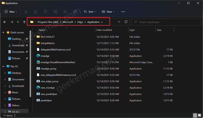This screenshot has width=203, height=118.
Task: Click the navigation pane scrollbar
Action: (30, 64)
